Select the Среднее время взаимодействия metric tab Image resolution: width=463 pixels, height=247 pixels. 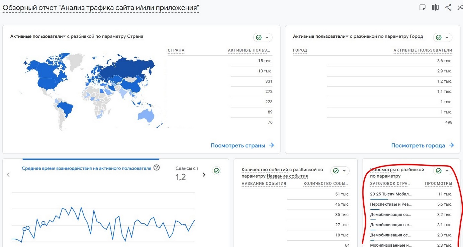point(86,169)
